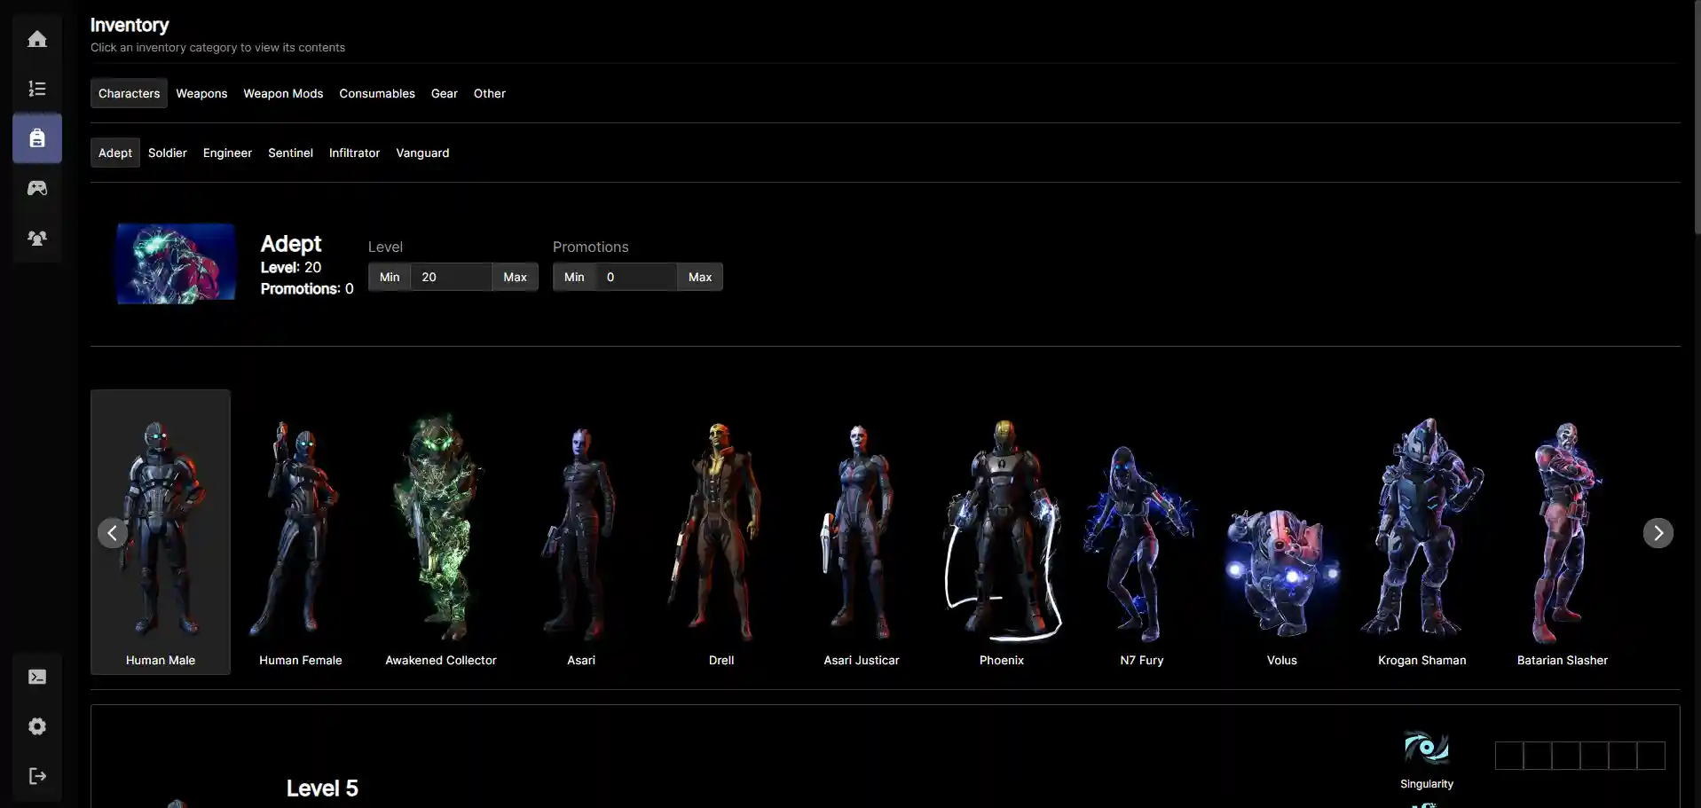Screen dimensions: 1701x808
Task: Click the Level Max button
Action: (515, 277)
